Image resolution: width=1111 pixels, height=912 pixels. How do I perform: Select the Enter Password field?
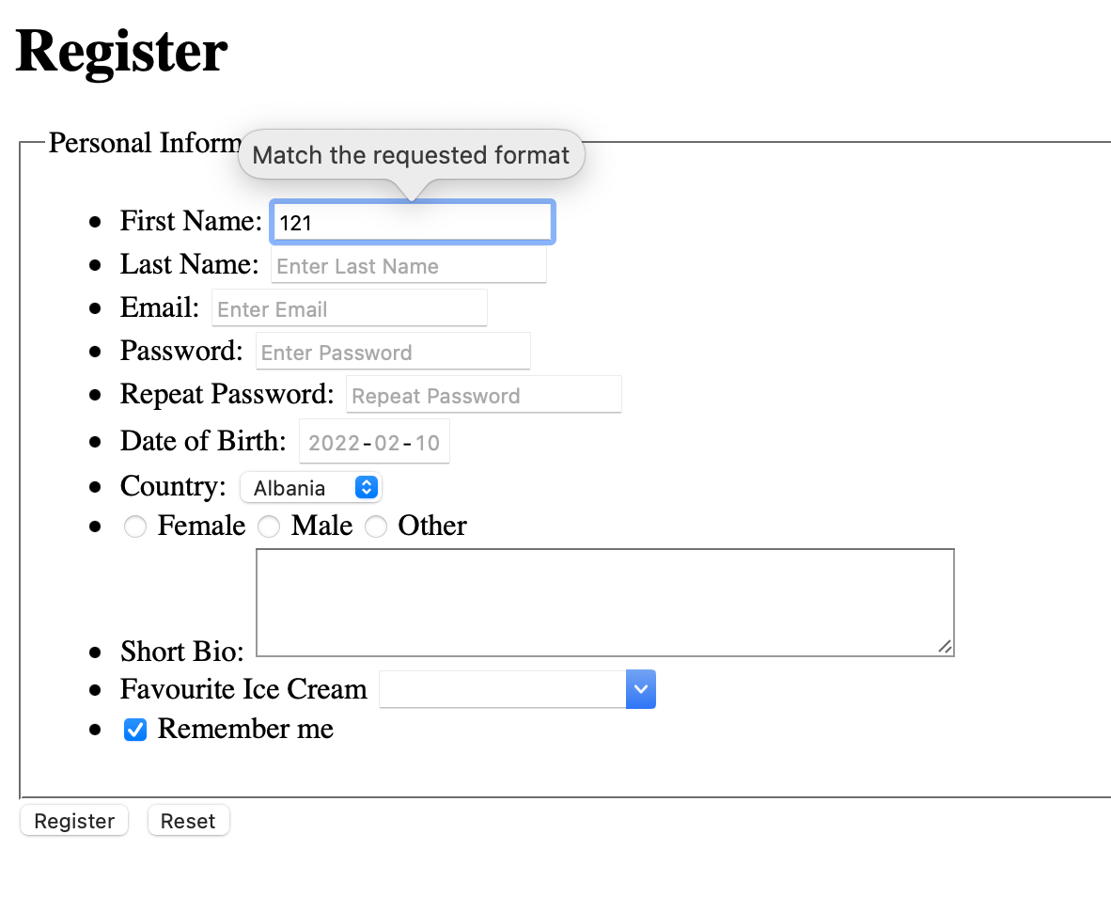pyautogui.click(x=393, y=352)
